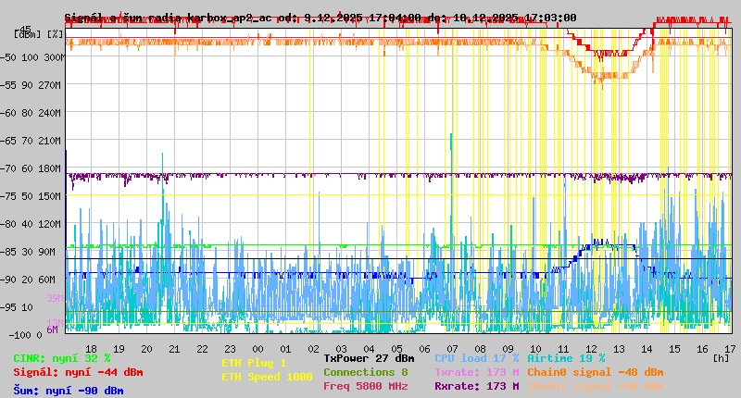The width and height of the screenshot is (741, 398).
Task: Click the "-50 100 300M" Y-axis label
Action: 32,57
